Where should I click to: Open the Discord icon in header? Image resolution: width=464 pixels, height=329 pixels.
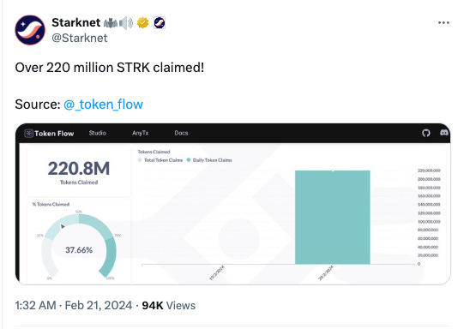pos(444,133)
